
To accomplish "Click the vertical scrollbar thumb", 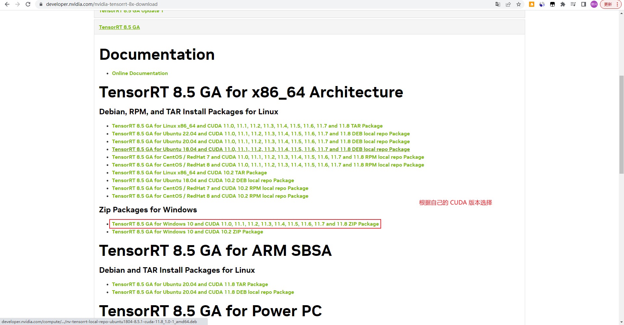I will point(621,124).
